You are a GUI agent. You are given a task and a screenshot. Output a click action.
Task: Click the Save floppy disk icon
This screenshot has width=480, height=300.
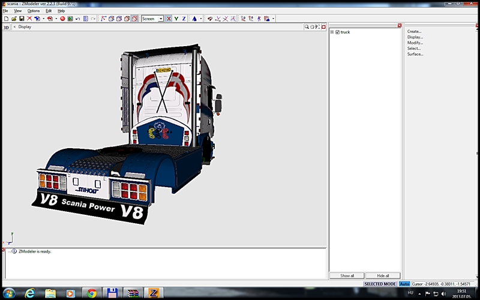coord(21,19)
